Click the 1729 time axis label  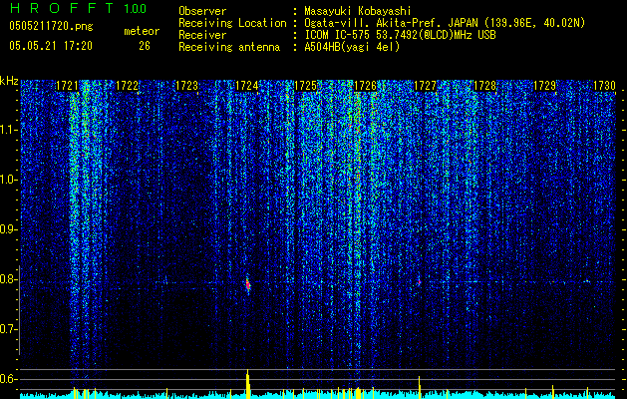544,86
